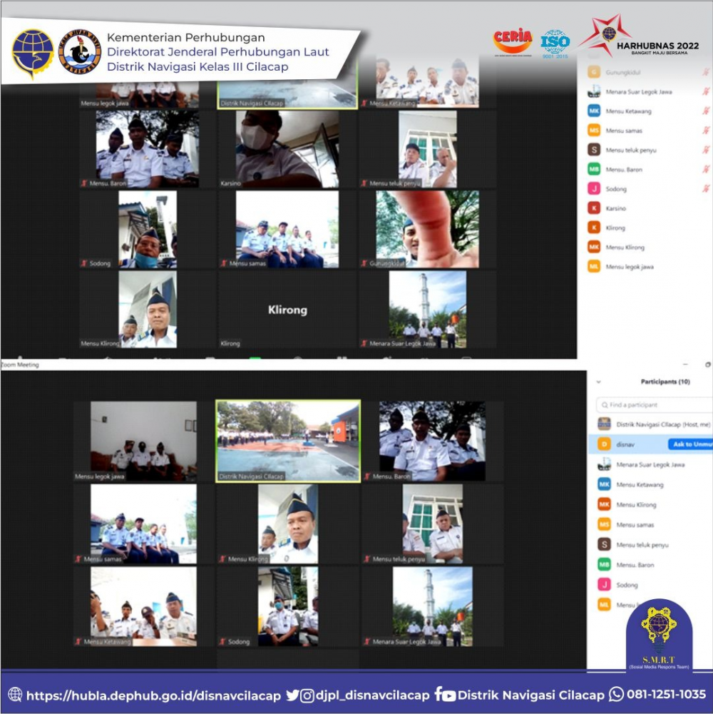Click the 081-1251-1035 WhatsApp number
This screenshot has width=713, height=714.
666,695
